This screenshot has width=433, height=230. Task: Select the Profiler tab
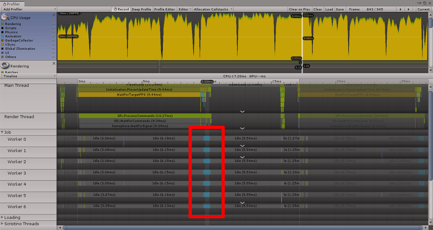pyautogui.click(x=11, y=4)
